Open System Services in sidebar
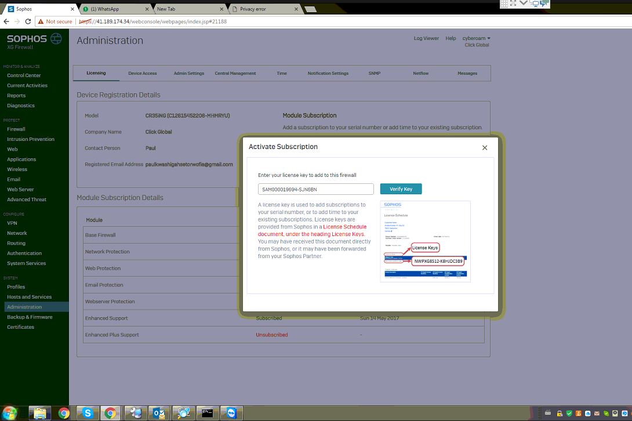This screenshot has width=632, height=421. pyautogui.click(x=26, y=263)
